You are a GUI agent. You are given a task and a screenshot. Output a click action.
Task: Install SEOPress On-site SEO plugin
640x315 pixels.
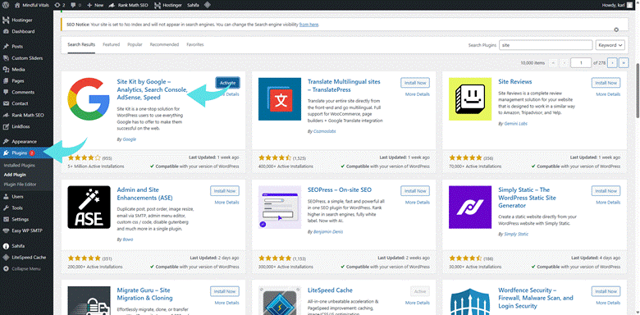(x=415, y=191)
